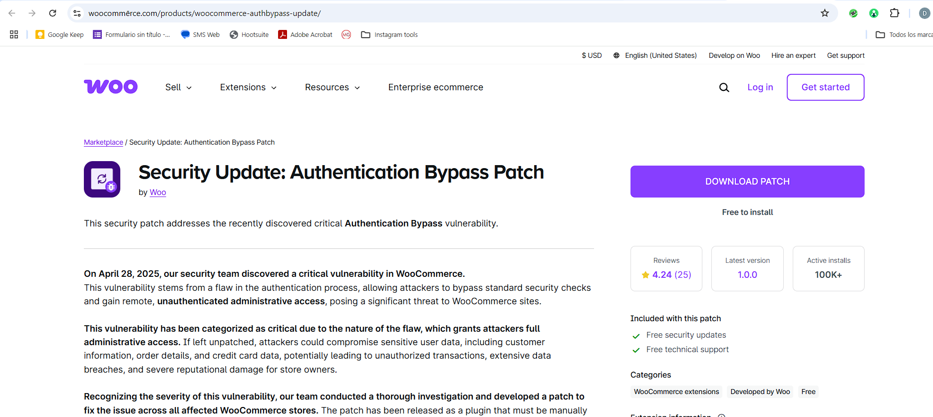Viewport: 933px width, 417px height.
Task: Click the page title Security Update heading
Action: (341, 173)
